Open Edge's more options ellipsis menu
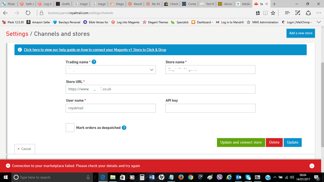 point(318,13)
